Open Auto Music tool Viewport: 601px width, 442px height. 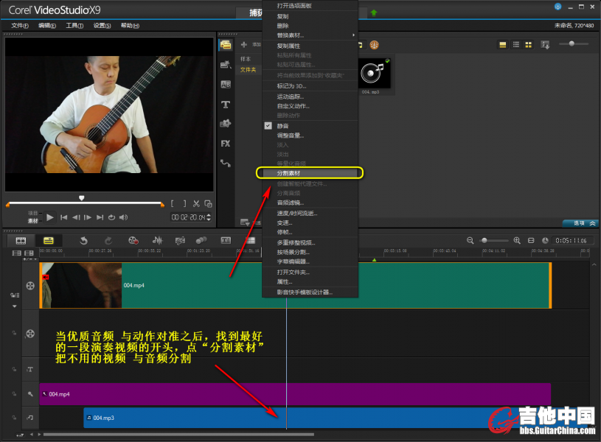pos(180,241)
